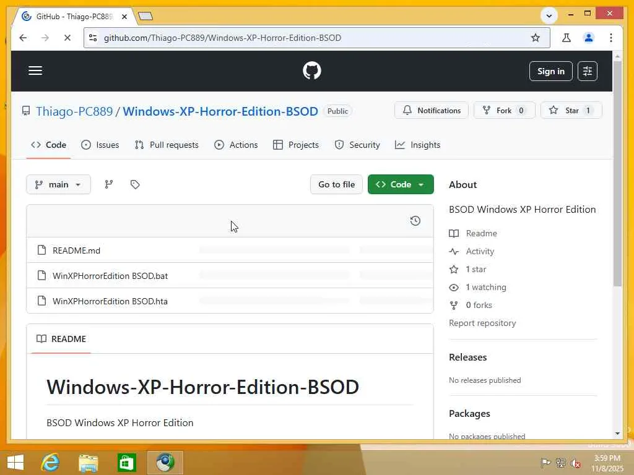634x475 pixels.
Task: Open Windows Store from taskbar
Action: pyautogui.click(x=126, y=463)
